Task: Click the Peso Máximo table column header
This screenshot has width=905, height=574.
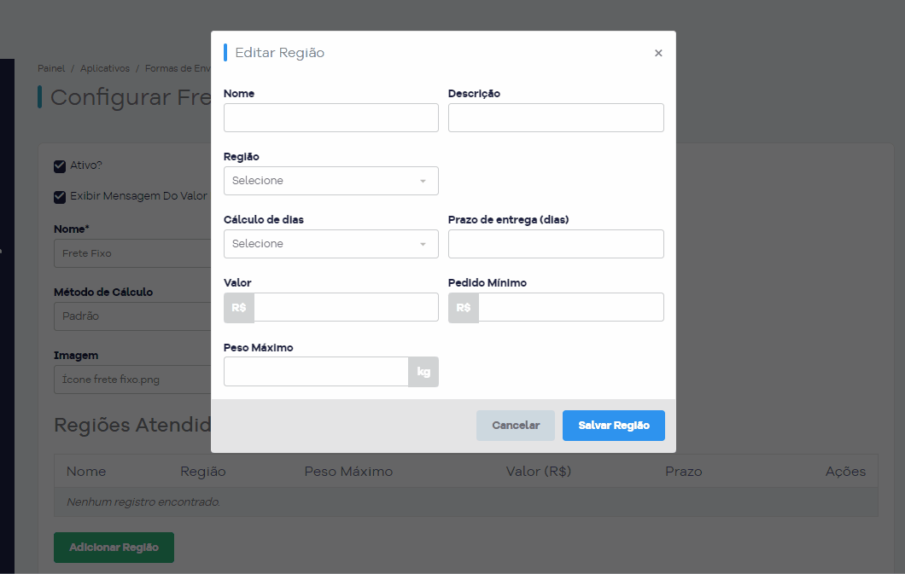Action: tap(348, 472)
